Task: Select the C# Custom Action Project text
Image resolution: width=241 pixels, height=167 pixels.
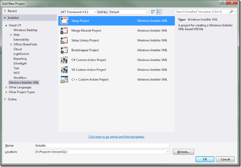Action: coord(89,60)
